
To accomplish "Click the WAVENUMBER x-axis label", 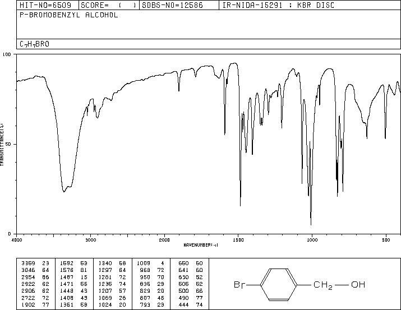I will pyautogui.click(x=201, y=245).
